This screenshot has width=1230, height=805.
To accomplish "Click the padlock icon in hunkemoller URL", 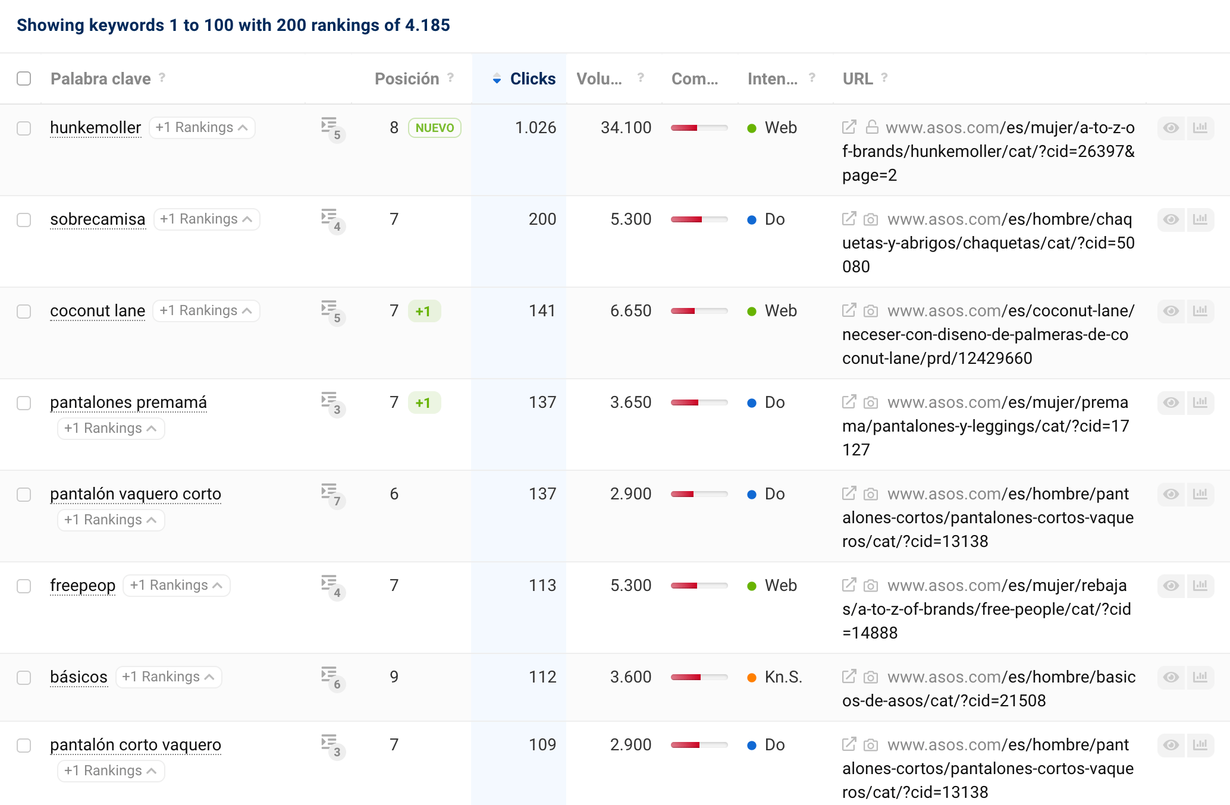I will (872, 127).
